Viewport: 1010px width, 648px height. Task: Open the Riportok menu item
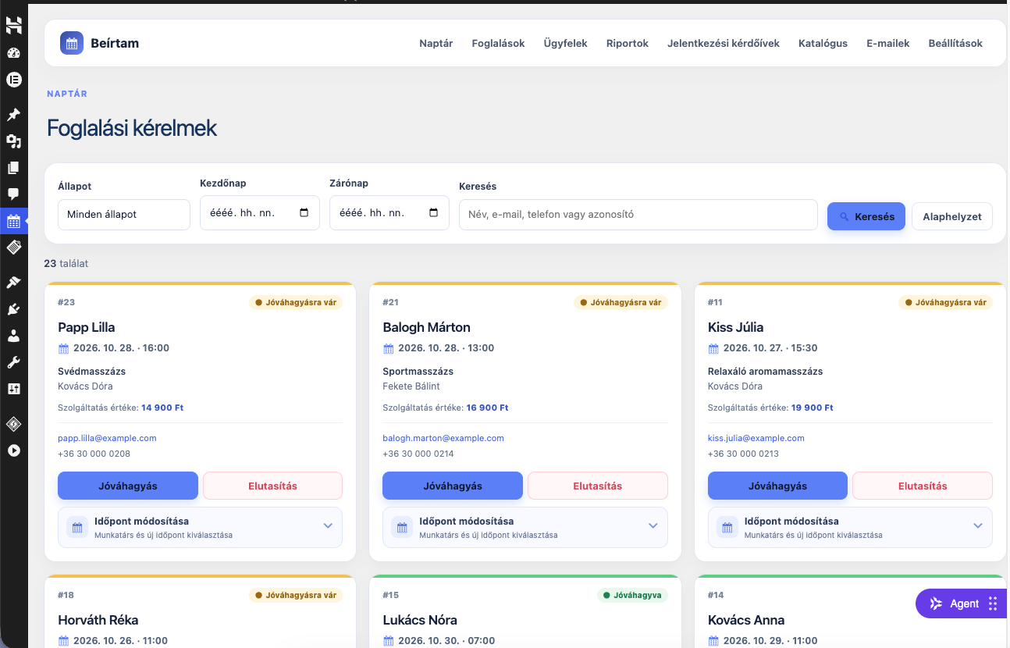coord(628,44)
